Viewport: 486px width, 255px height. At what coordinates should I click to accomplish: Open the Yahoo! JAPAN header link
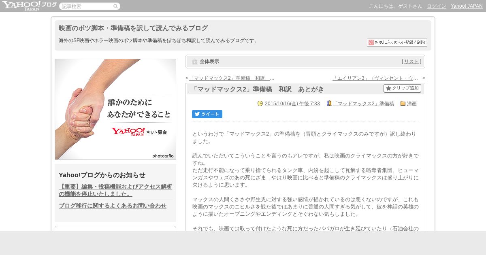467,6
